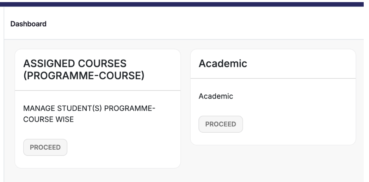Viewport: 369px width, 182px height.
Task: Click PROCEED under Assigned Courses card
Action: pyautogui.click(x=45, y=148)
